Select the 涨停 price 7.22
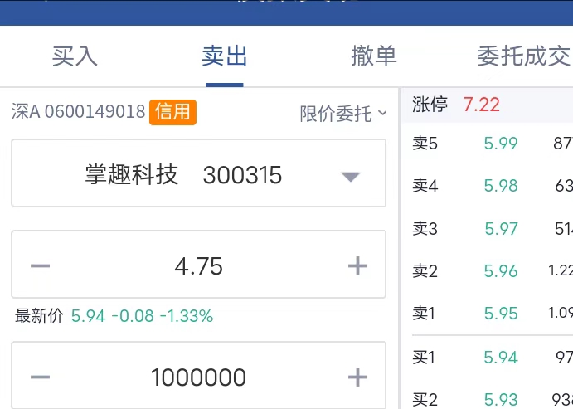Viewport: 573px width, 409px height. pos(481,105)
